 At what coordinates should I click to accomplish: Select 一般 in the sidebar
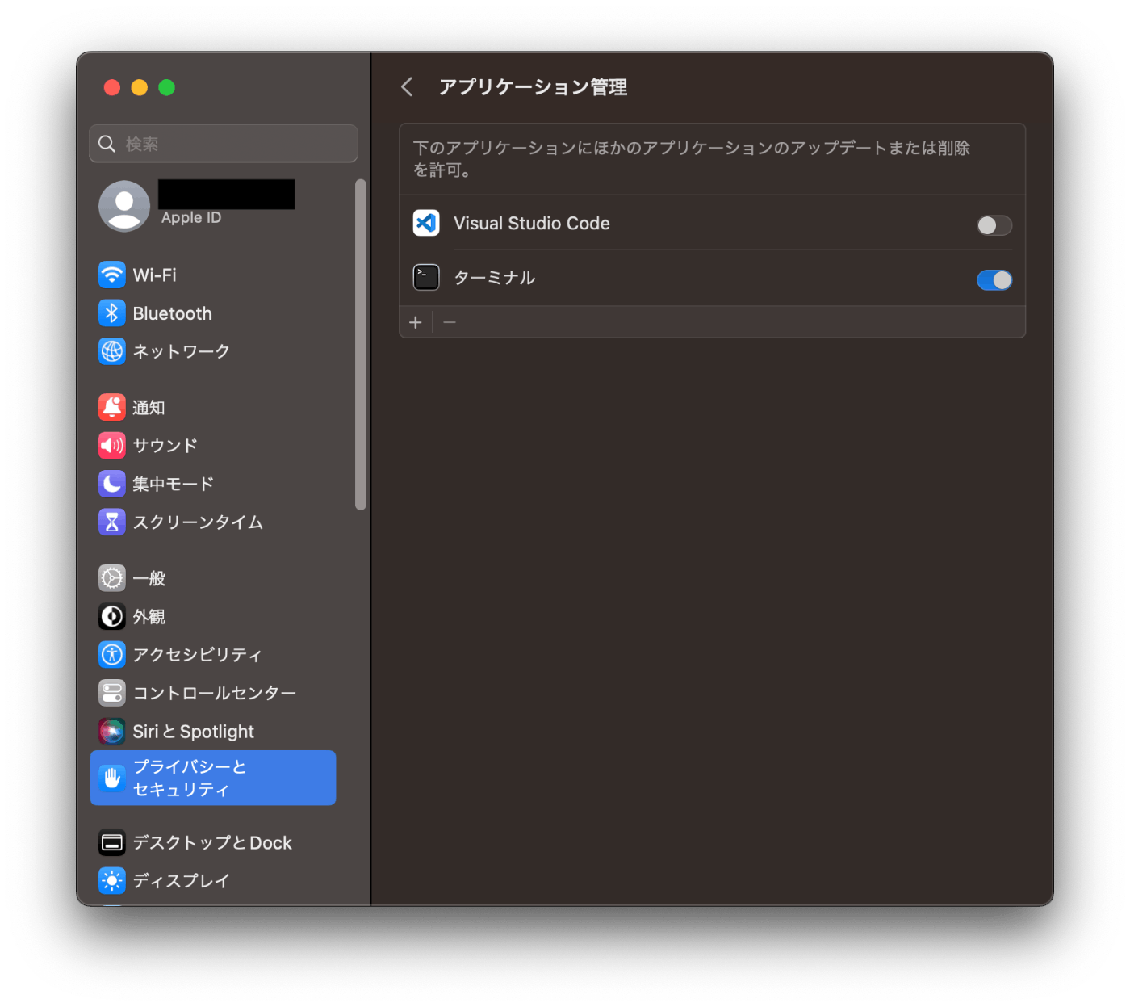tap(213, 578)
